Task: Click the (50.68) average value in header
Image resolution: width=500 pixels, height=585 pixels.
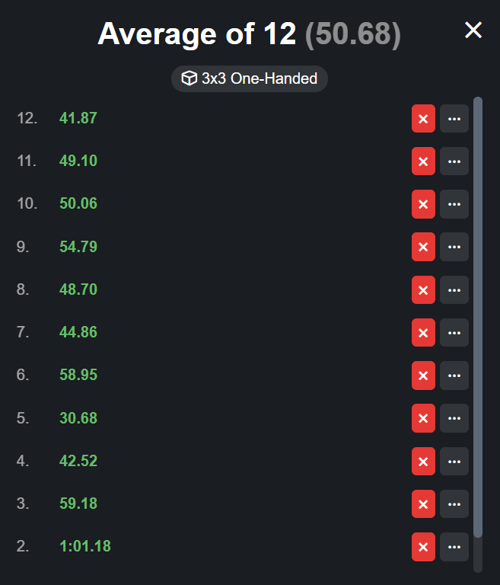Action: click(x=352, y=35)
